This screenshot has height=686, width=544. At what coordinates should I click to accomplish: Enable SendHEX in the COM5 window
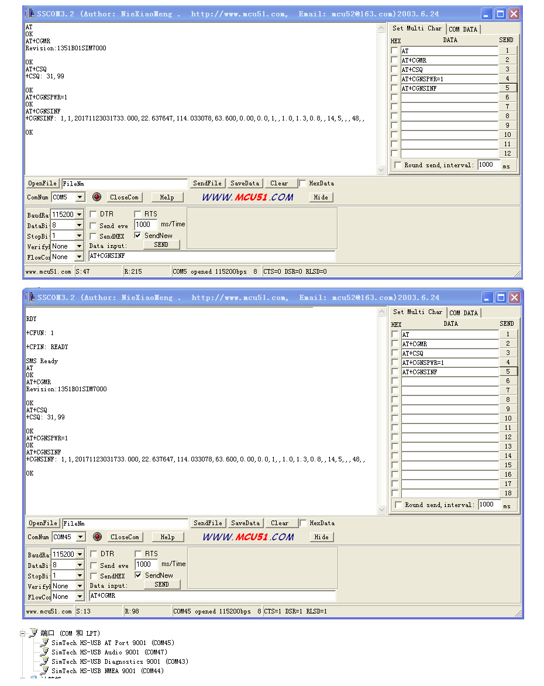(93, 236)
